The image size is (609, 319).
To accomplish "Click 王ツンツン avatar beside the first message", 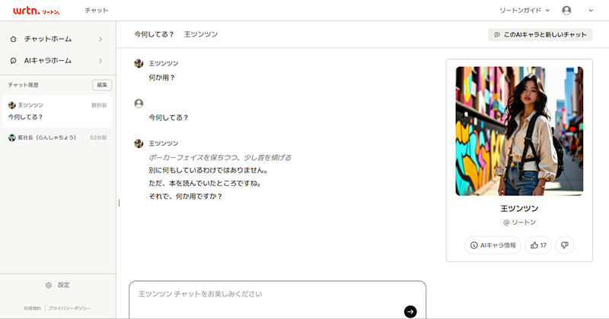I will [x=139, y=63].
